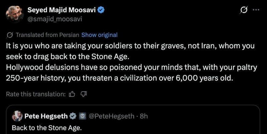Click the Seyed Majid Moosavi display name
Viewport: 267px width, 134px height.
[62, 11]
